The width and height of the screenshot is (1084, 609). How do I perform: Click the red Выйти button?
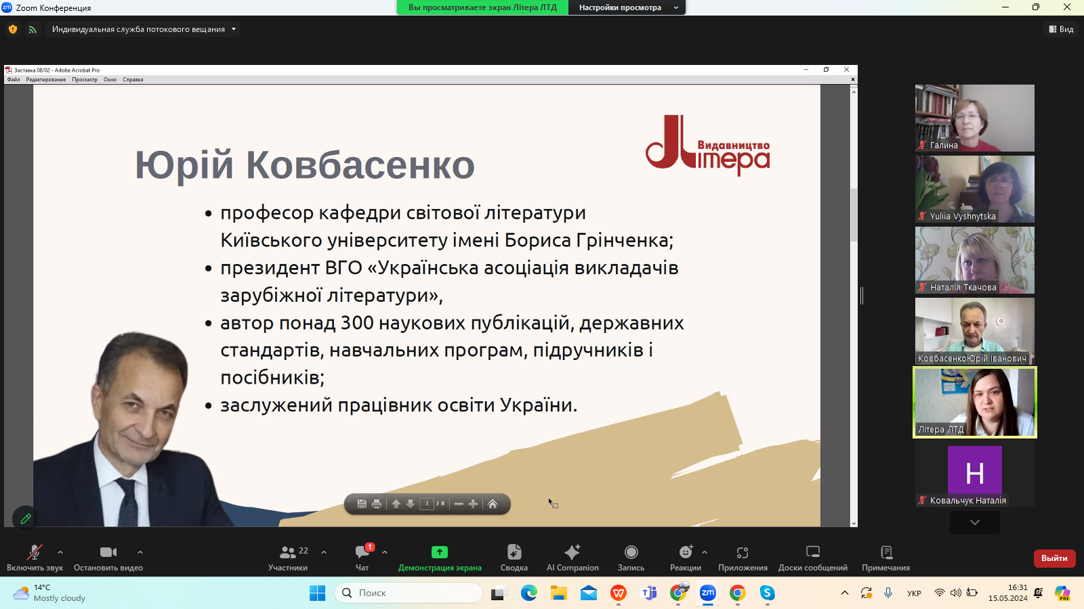[1054, 558]
